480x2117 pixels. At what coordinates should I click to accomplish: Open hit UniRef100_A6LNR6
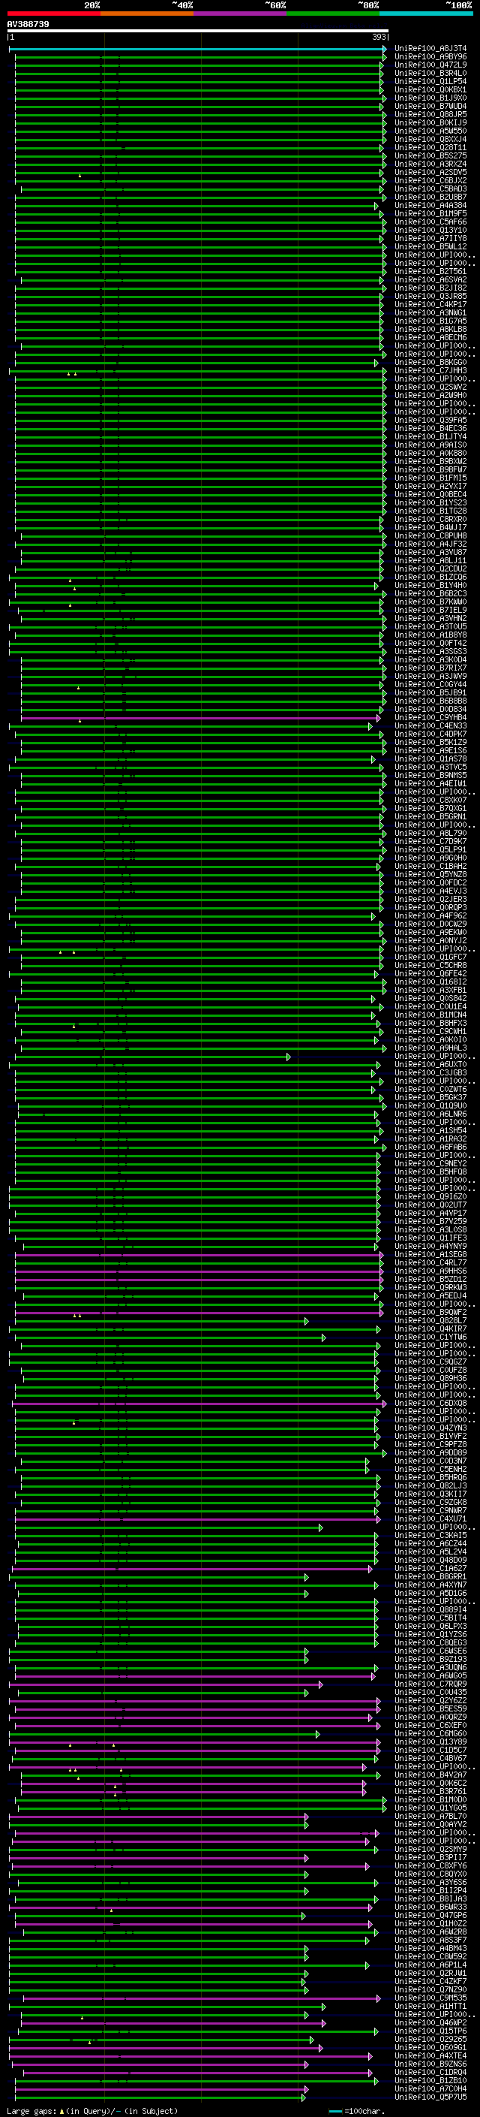[x=430, y=1114]
